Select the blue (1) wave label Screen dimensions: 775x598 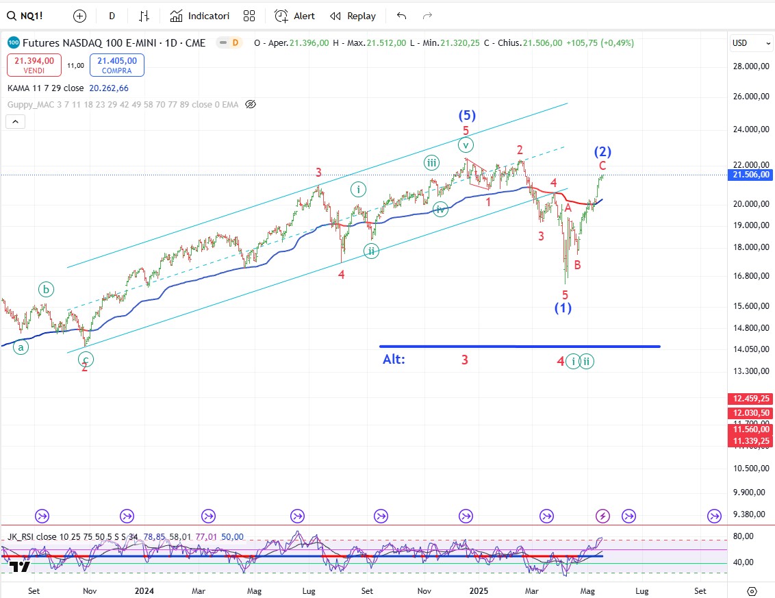563,308
